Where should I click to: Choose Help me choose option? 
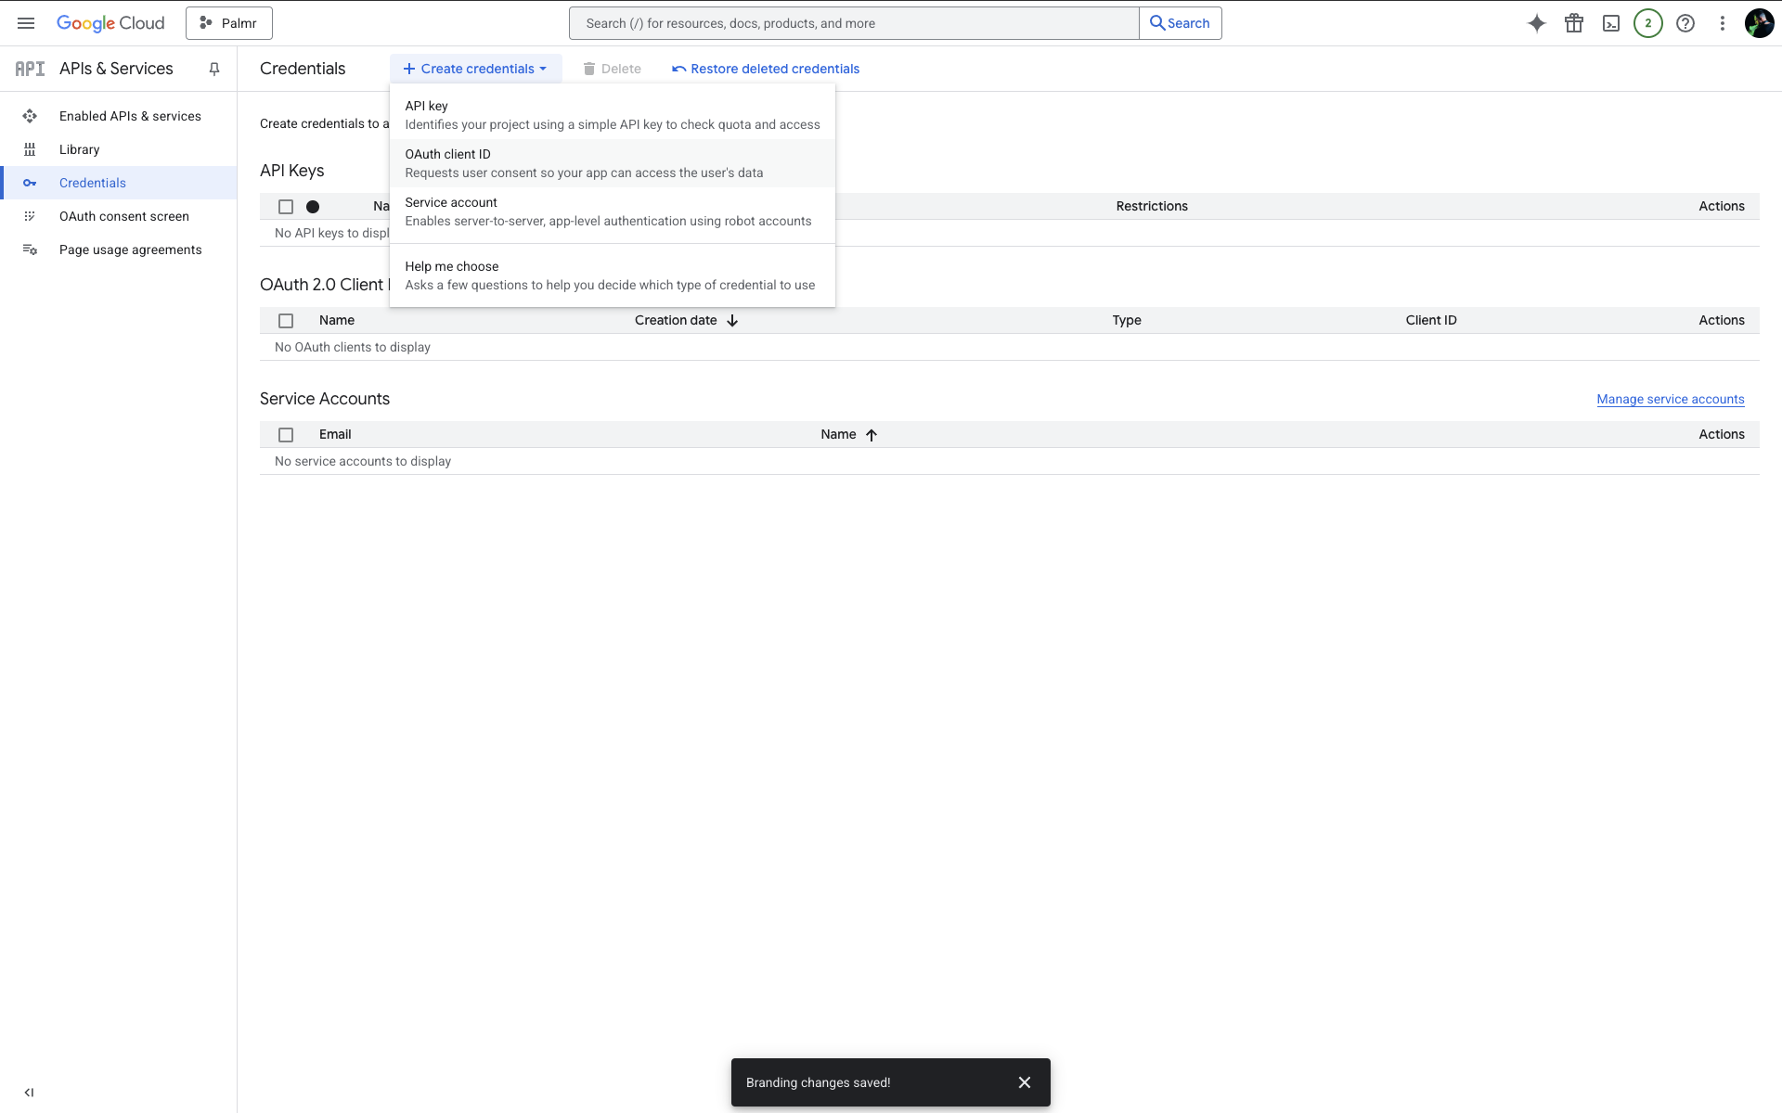(613, 275)
